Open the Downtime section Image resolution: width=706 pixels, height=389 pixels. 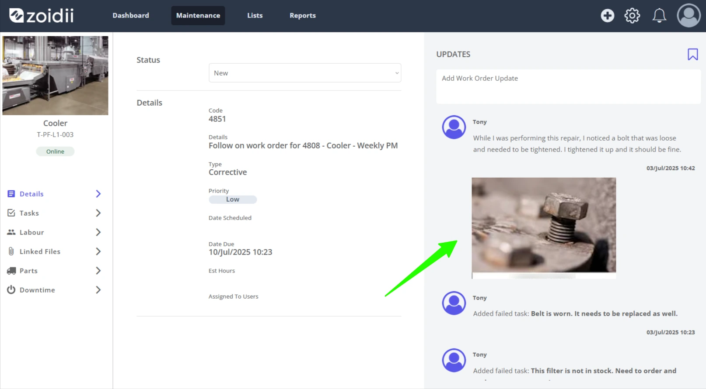[x=37, y=290]
